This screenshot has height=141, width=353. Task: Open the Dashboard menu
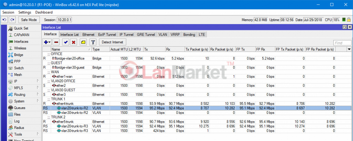[44, 12]
